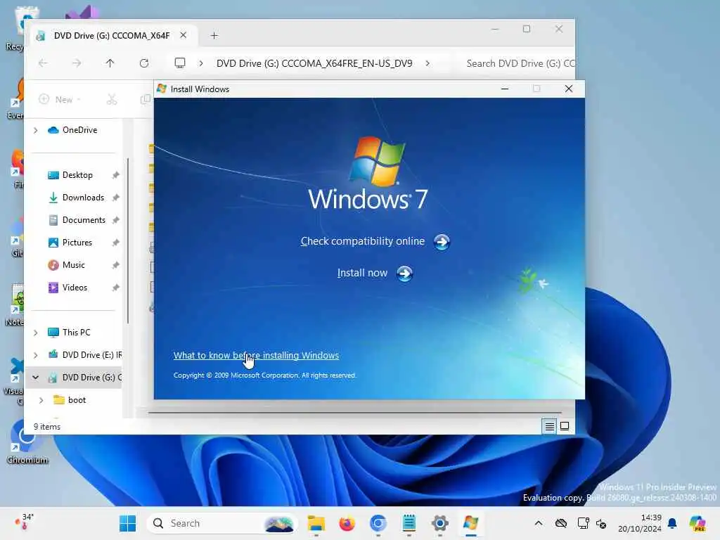Open What to know before installing Windows
The image size is (720, 540).
coord(256,355)
